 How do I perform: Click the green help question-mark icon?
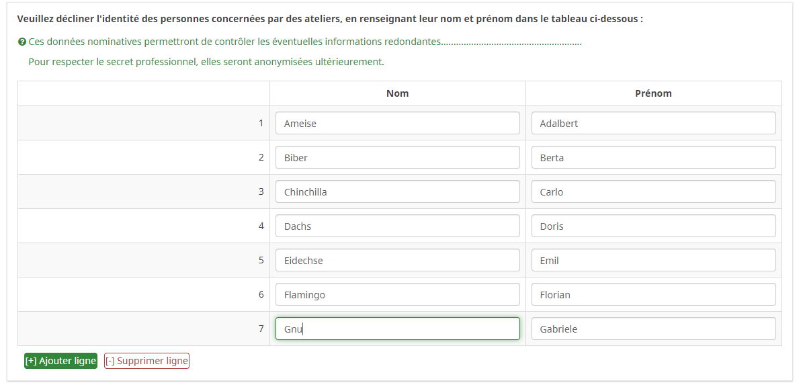pos(22,42)
